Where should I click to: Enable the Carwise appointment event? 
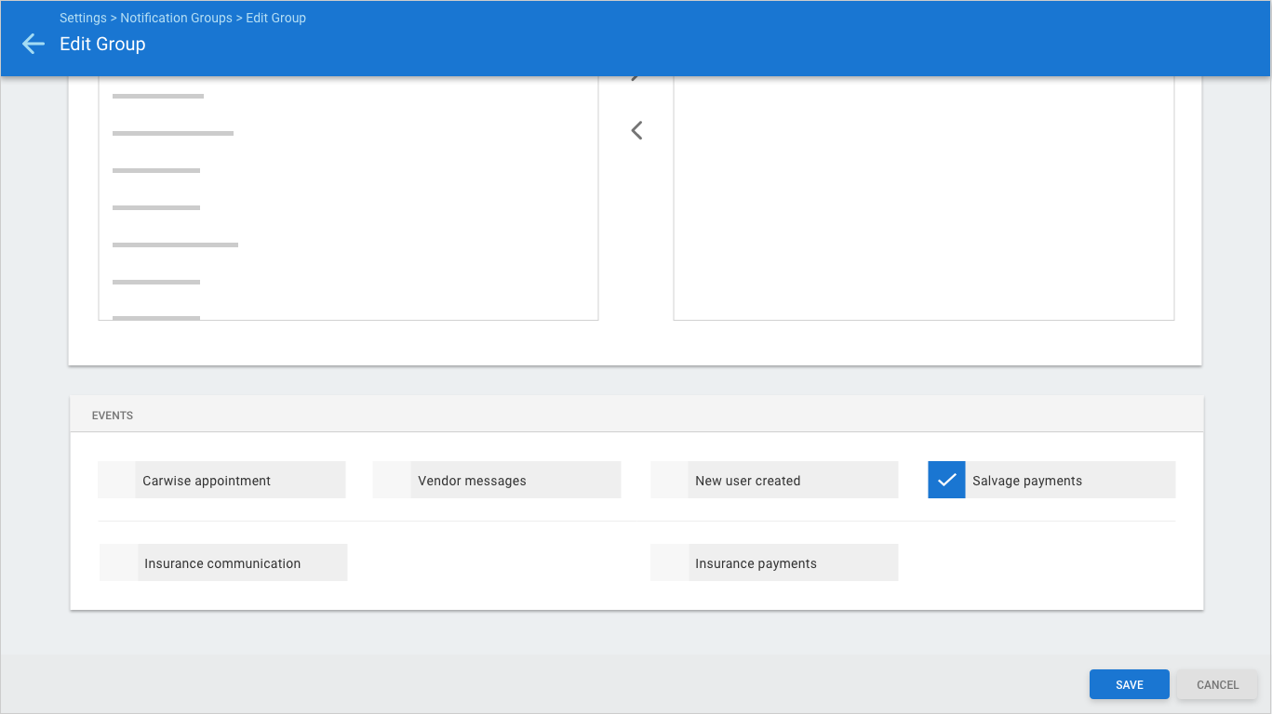coord(117,481)
